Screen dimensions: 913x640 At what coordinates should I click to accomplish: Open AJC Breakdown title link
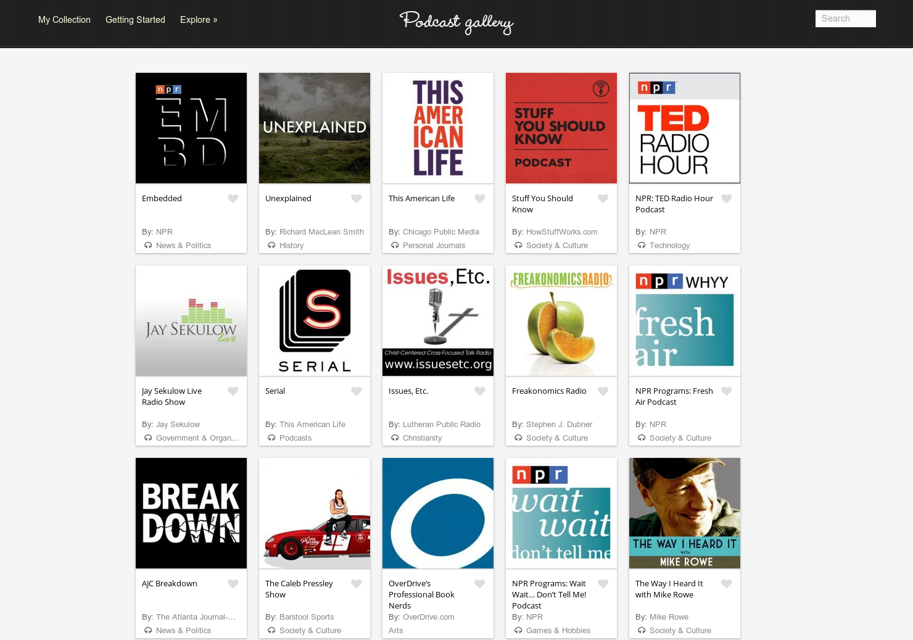point(170,584)
